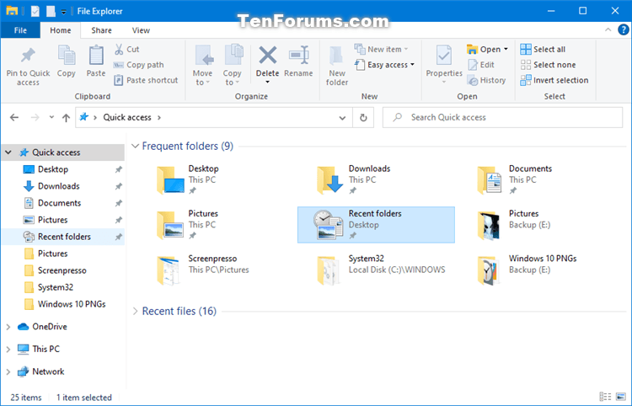Select System32 folder tile
632x406 pixels.
[376, 270]
